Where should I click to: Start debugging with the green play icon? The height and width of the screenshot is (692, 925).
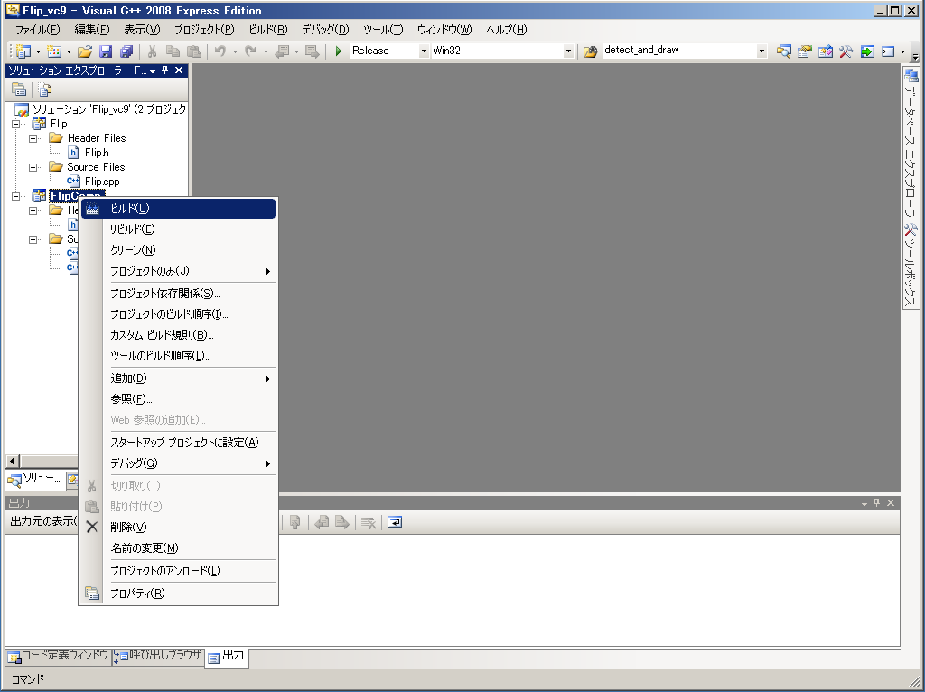(339, 51)
